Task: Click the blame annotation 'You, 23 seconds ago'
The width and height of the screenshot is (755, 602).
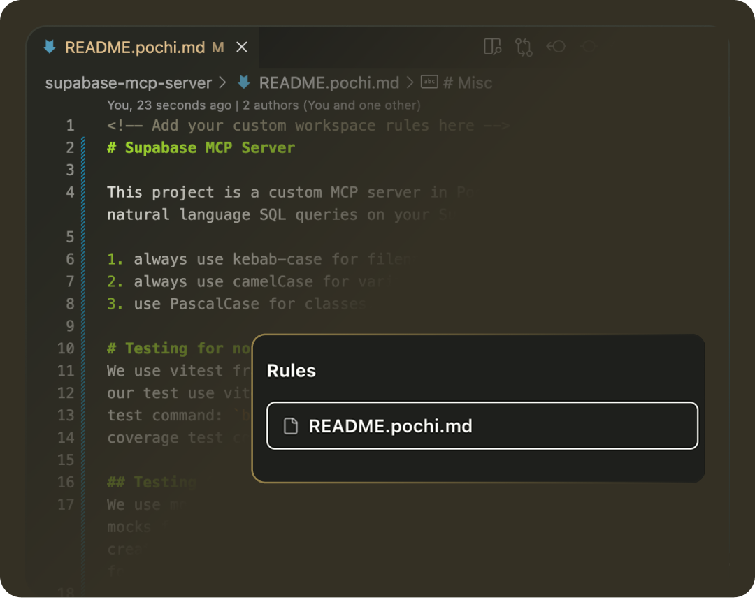Action: pyautogui.click(x=169, y=105)
